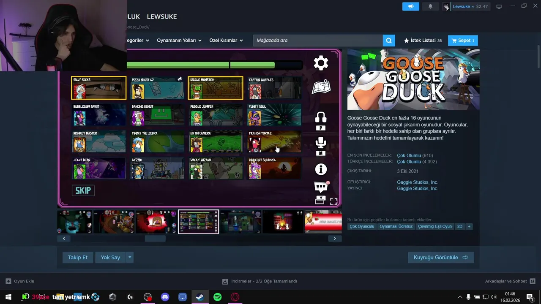Click the Lewsuke profile avatar
The height and width of the screenshot is (304, 541).
(447, 6)
